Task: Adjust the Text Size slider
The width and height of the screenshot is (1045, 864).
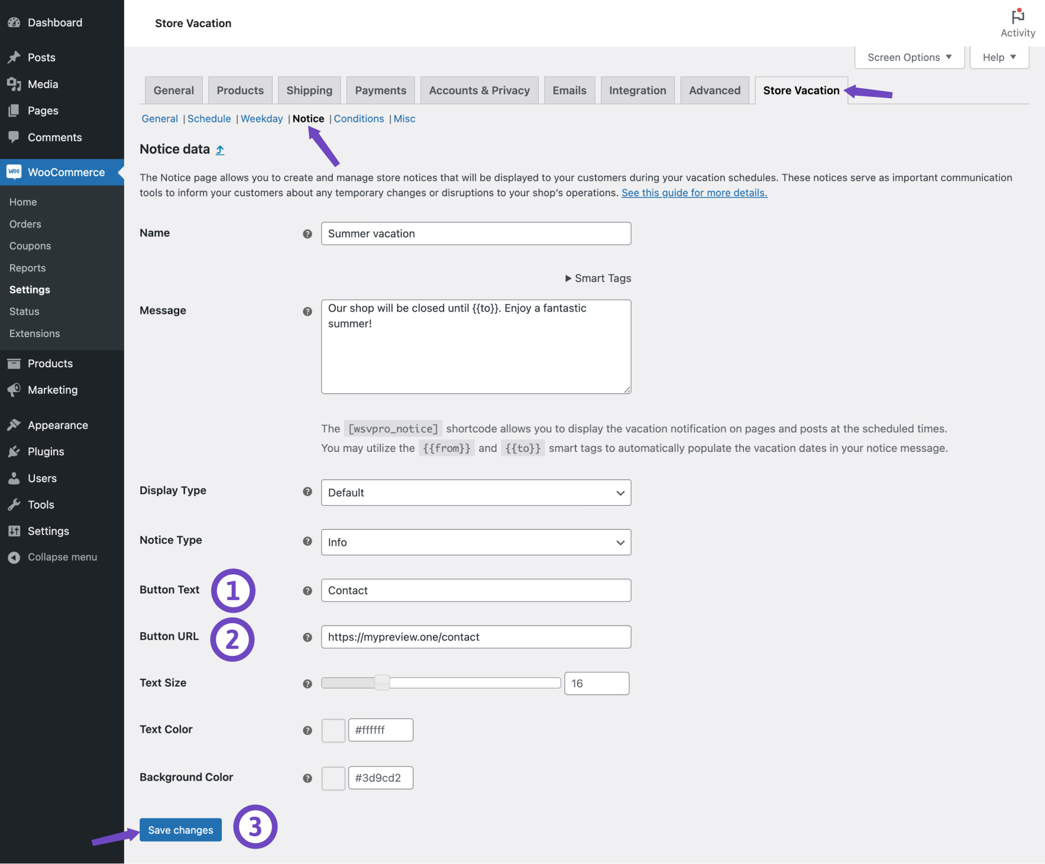Action: pyautogui.click(x=382, y=682)
